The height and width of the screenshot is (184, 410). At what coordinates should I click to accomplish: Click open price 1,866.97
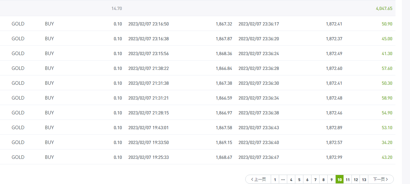224,113
